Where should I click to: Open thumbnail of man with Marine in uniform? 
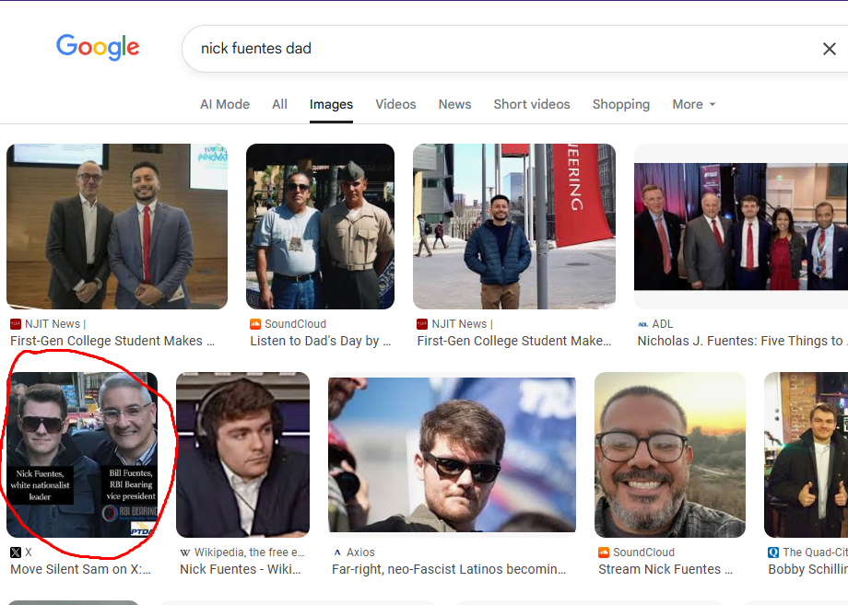pyautogui.click(x=320, y=227)
